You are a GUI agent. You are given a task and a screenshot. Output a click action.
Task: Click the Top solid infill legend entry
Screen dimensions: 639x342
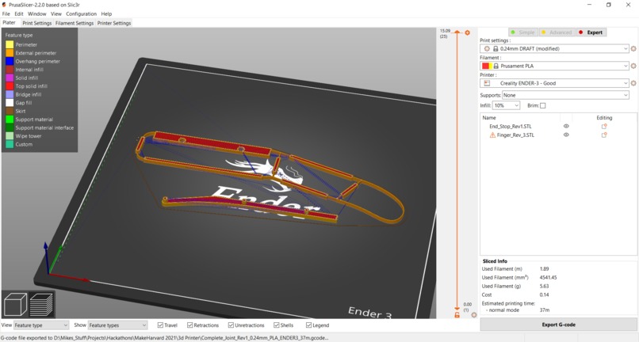coord(26,86)
